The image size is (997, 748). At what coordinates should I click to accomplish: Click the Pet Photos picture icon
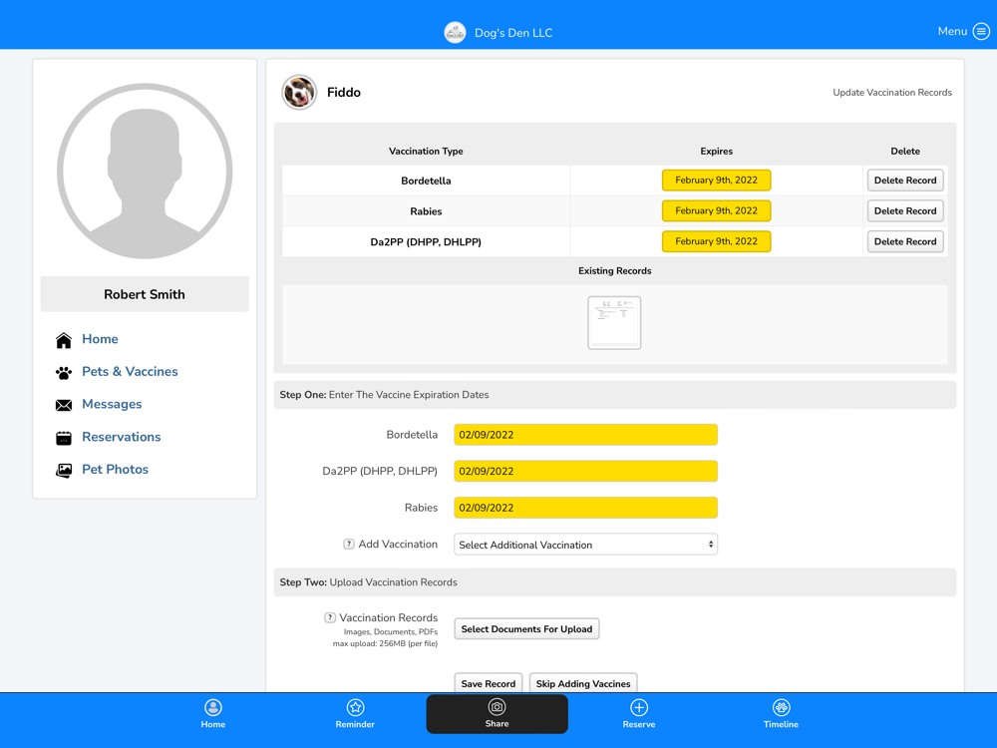[64, 470]
